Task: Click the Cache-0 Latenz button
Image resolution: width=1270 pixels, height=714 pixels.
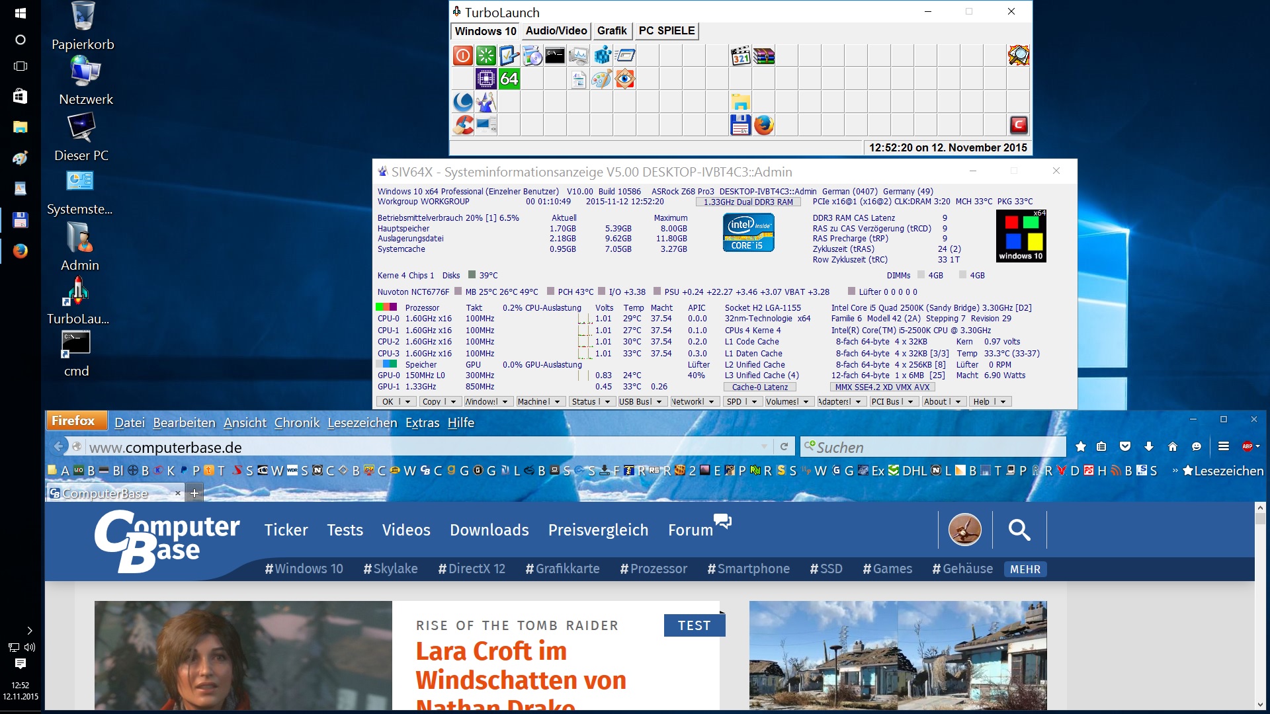Action: pyautogui.click(x=759, y=387)
